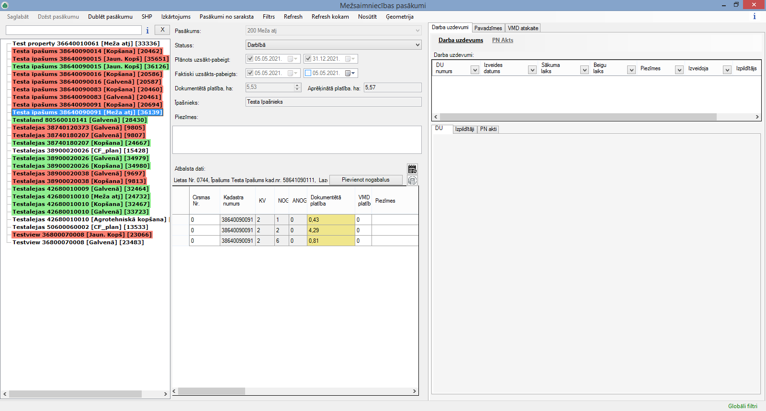Switch to the VMD atskaite tab
766x411 pixels.
[523, 28]
